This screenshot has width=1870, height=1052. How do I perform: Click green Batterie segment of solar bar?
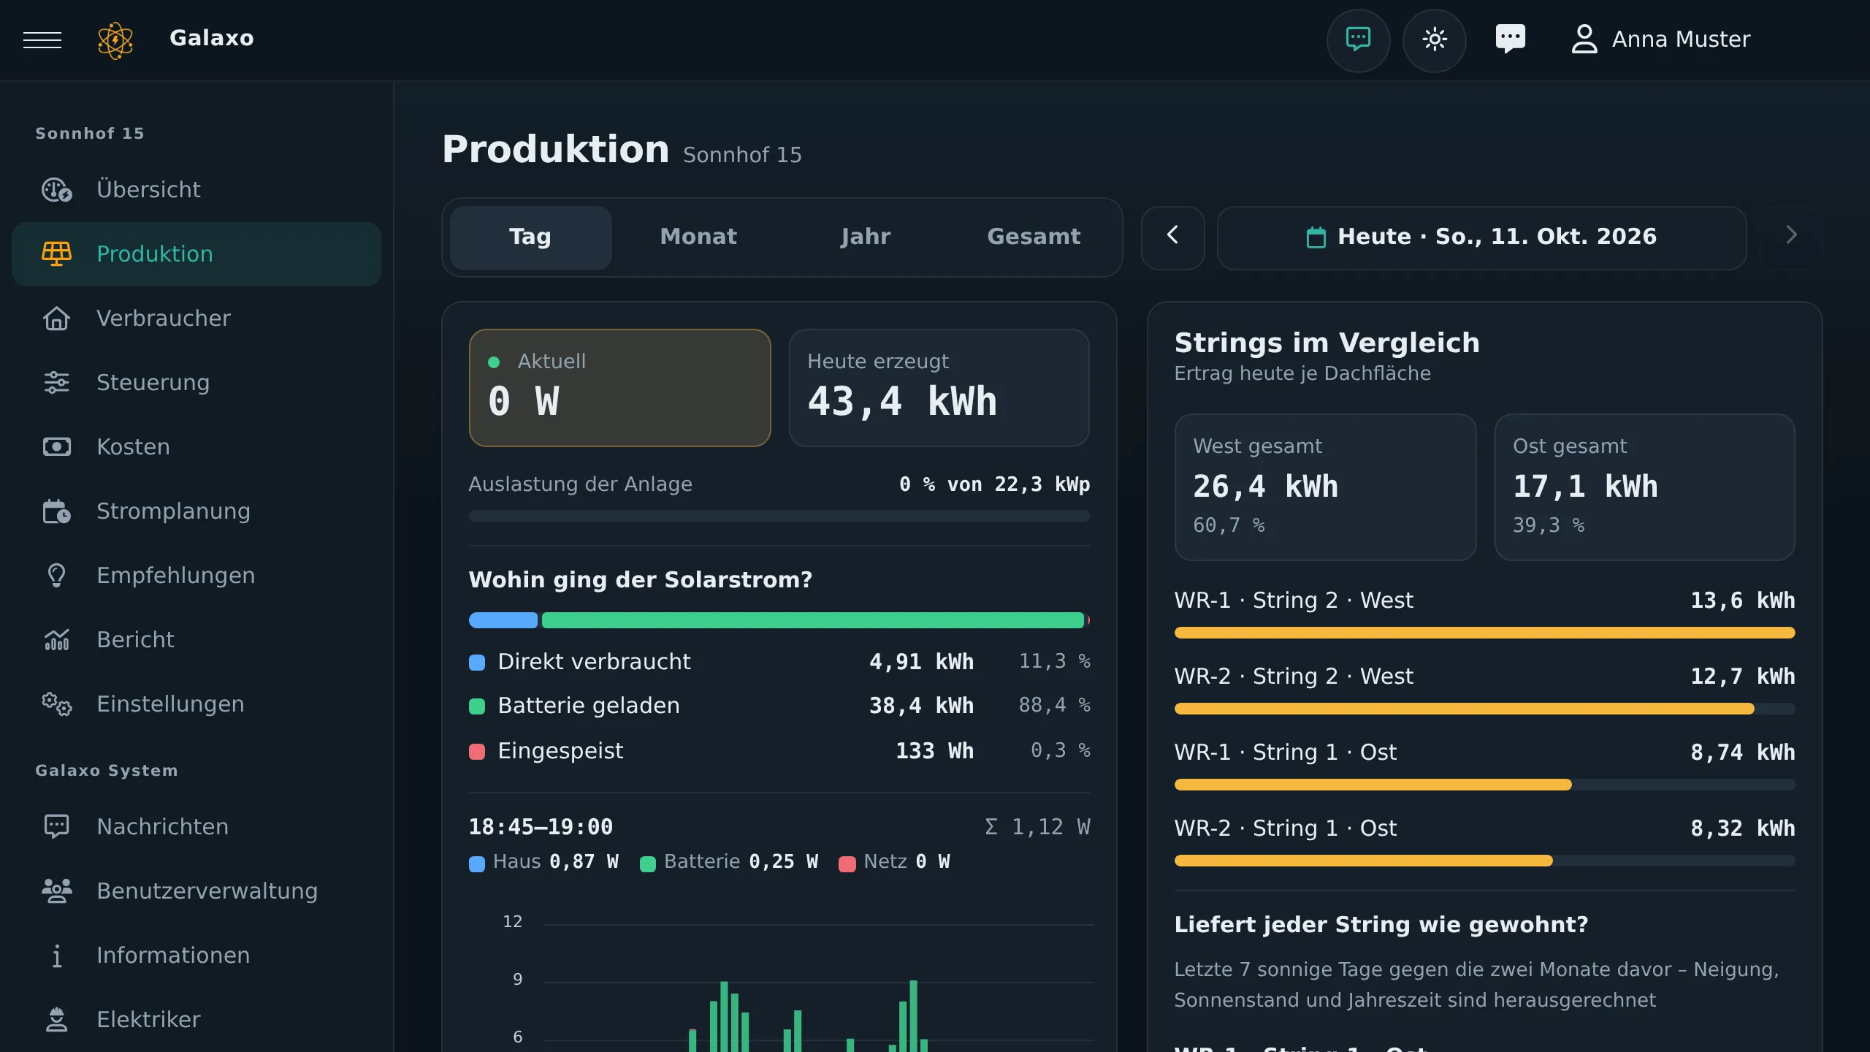tap(813, 621)
